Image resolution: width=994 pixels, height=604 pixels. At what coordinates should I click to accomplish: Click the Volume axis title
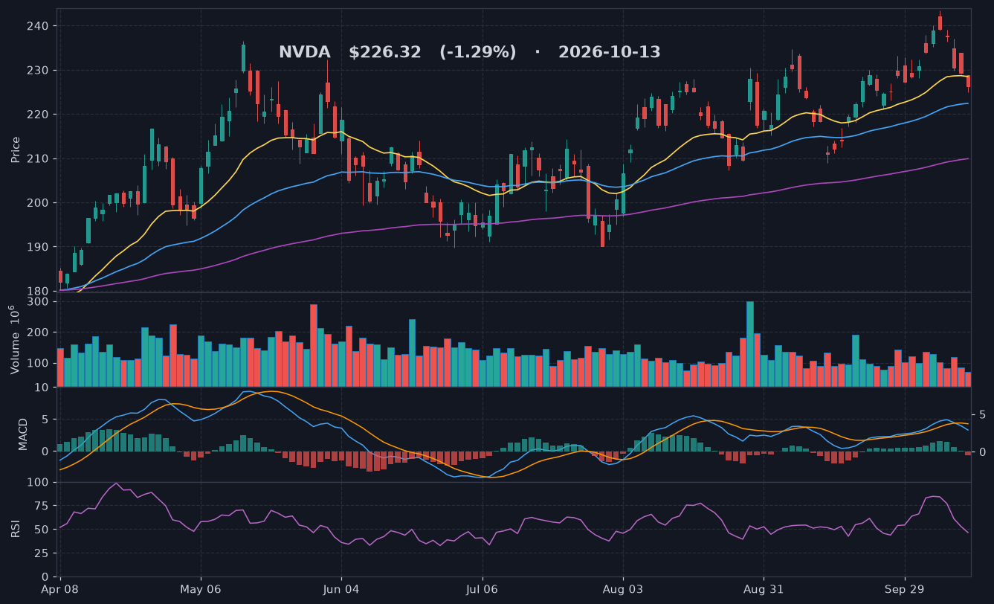coord(14,339)
